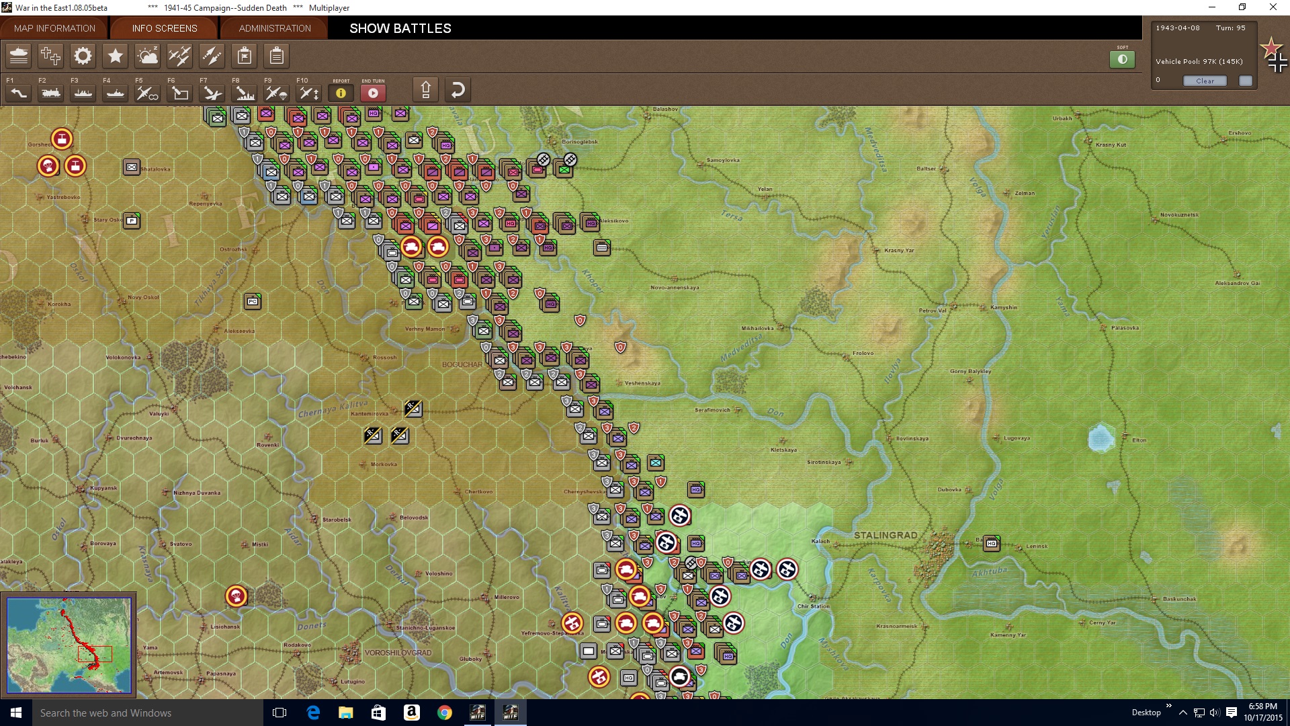The width and height of the screenshot is (1290, 726).
Task: Click the Kamyshin town on the map
Action: point(1004,307)
